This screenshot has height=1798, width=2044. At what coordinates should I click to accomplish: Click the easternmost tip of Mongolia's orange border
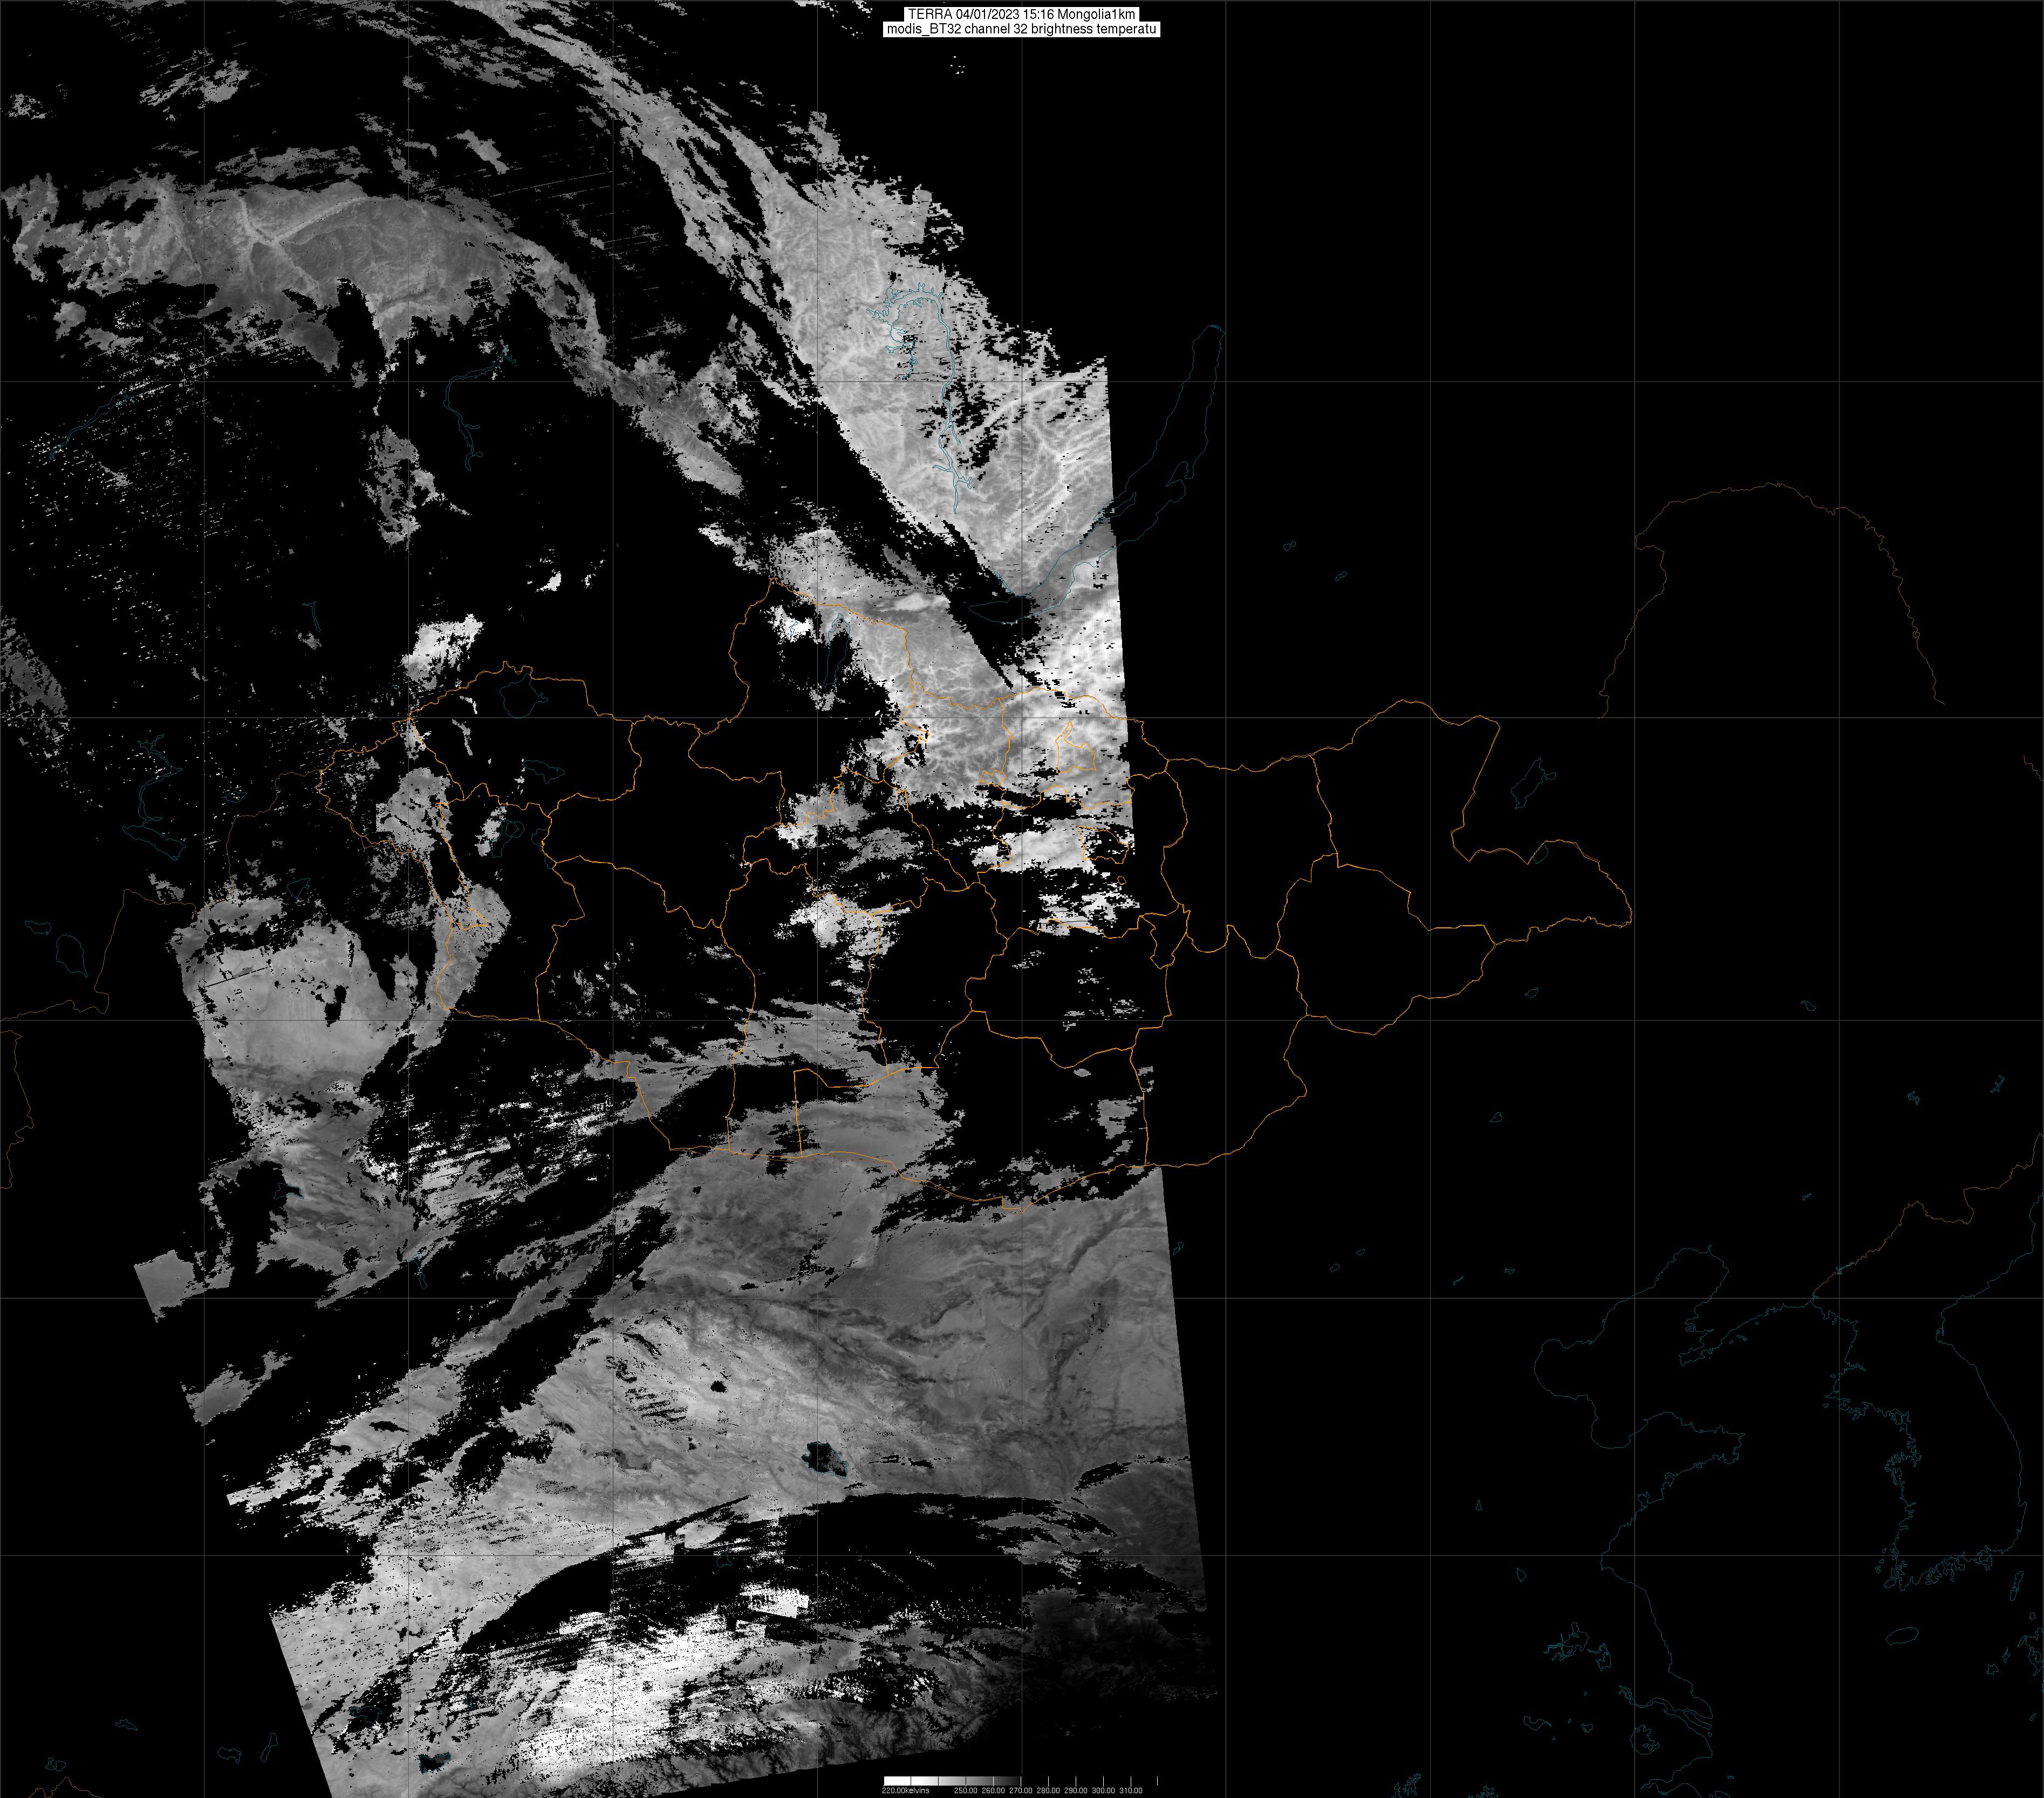click(1631, 912)
